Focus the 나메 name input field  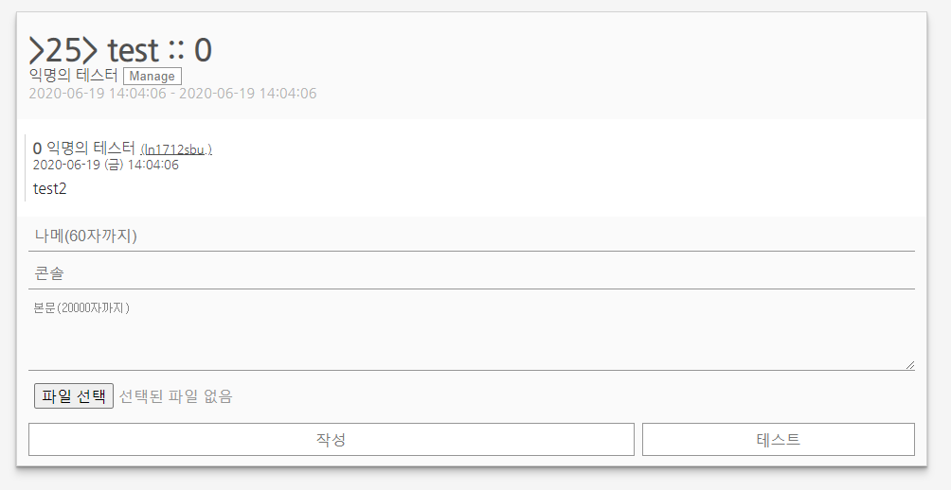[471, 236]
